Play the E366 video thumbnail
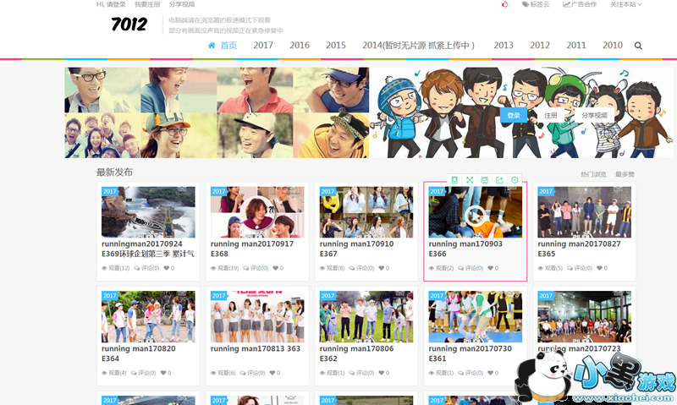This screenshot has height=405, width=677. 476,212
